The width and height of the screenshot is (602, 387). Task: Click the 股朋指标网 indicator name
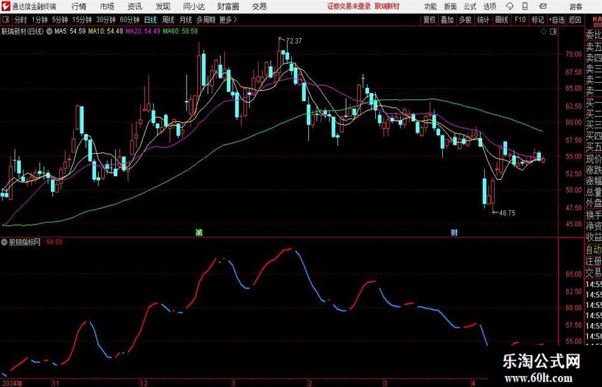coord(25,242)
